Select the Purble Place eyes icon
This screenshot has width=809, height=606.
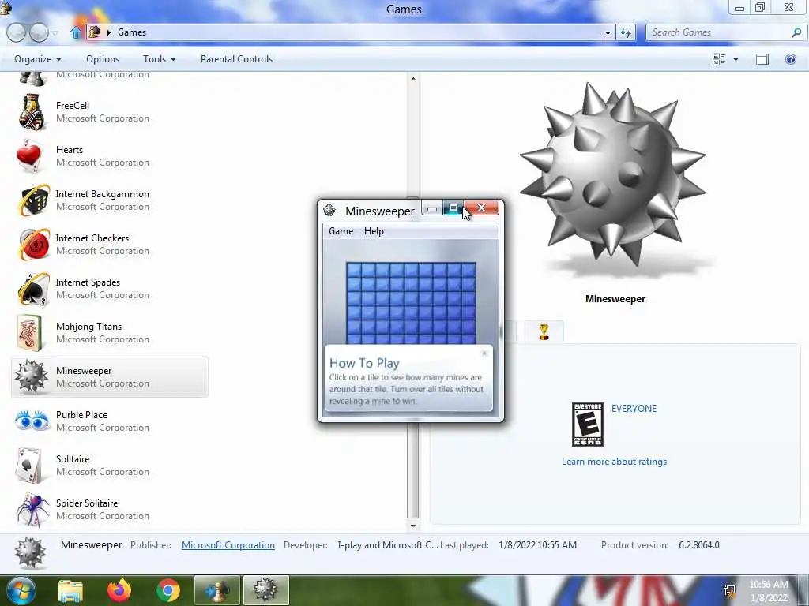click(x=32, y=421)
